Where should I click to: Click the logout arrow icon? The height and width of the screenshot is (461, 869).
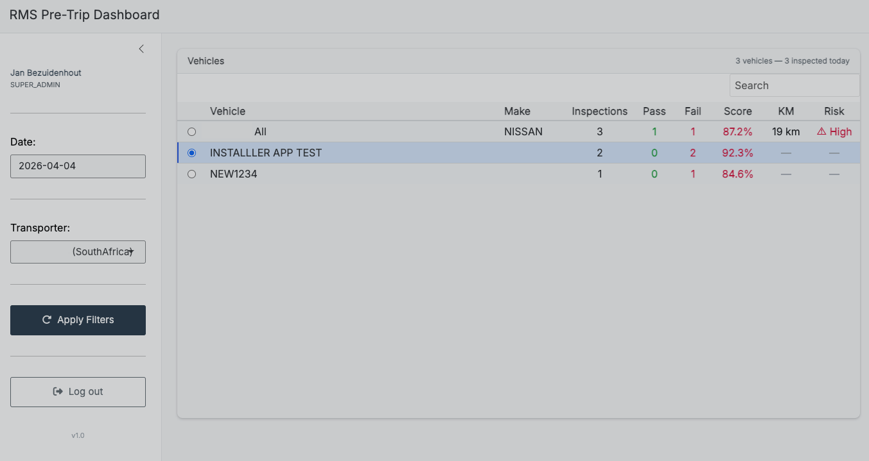click(x=58, y=392)
